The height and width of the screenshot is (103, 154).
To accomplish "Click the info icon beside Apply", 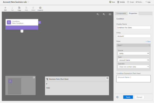I will (117, 97).
